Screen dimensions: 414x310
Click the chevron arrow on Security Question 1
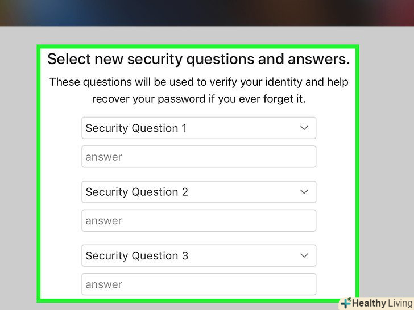pyautogui.click(x=304, y=128)
